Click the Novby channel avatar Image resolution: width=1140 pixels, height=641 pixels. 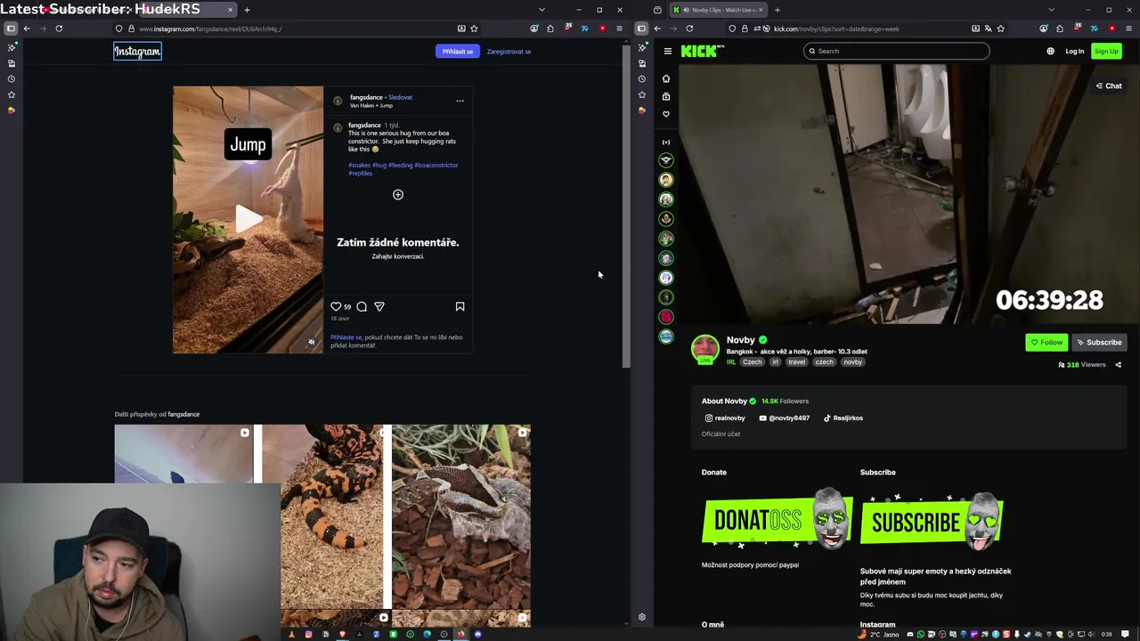click(705, 349)
